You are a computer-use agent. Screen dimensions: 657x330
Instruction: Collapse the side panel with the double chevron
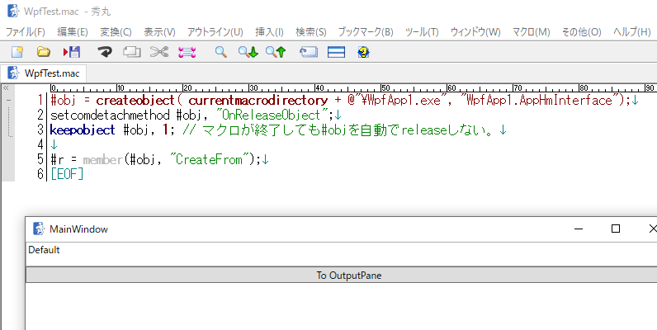point(7,87)
